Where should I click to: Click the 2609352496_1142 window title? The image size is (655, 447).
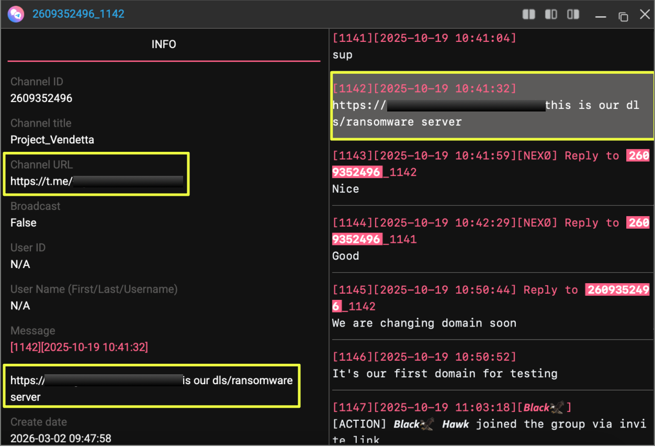[78, 14]
